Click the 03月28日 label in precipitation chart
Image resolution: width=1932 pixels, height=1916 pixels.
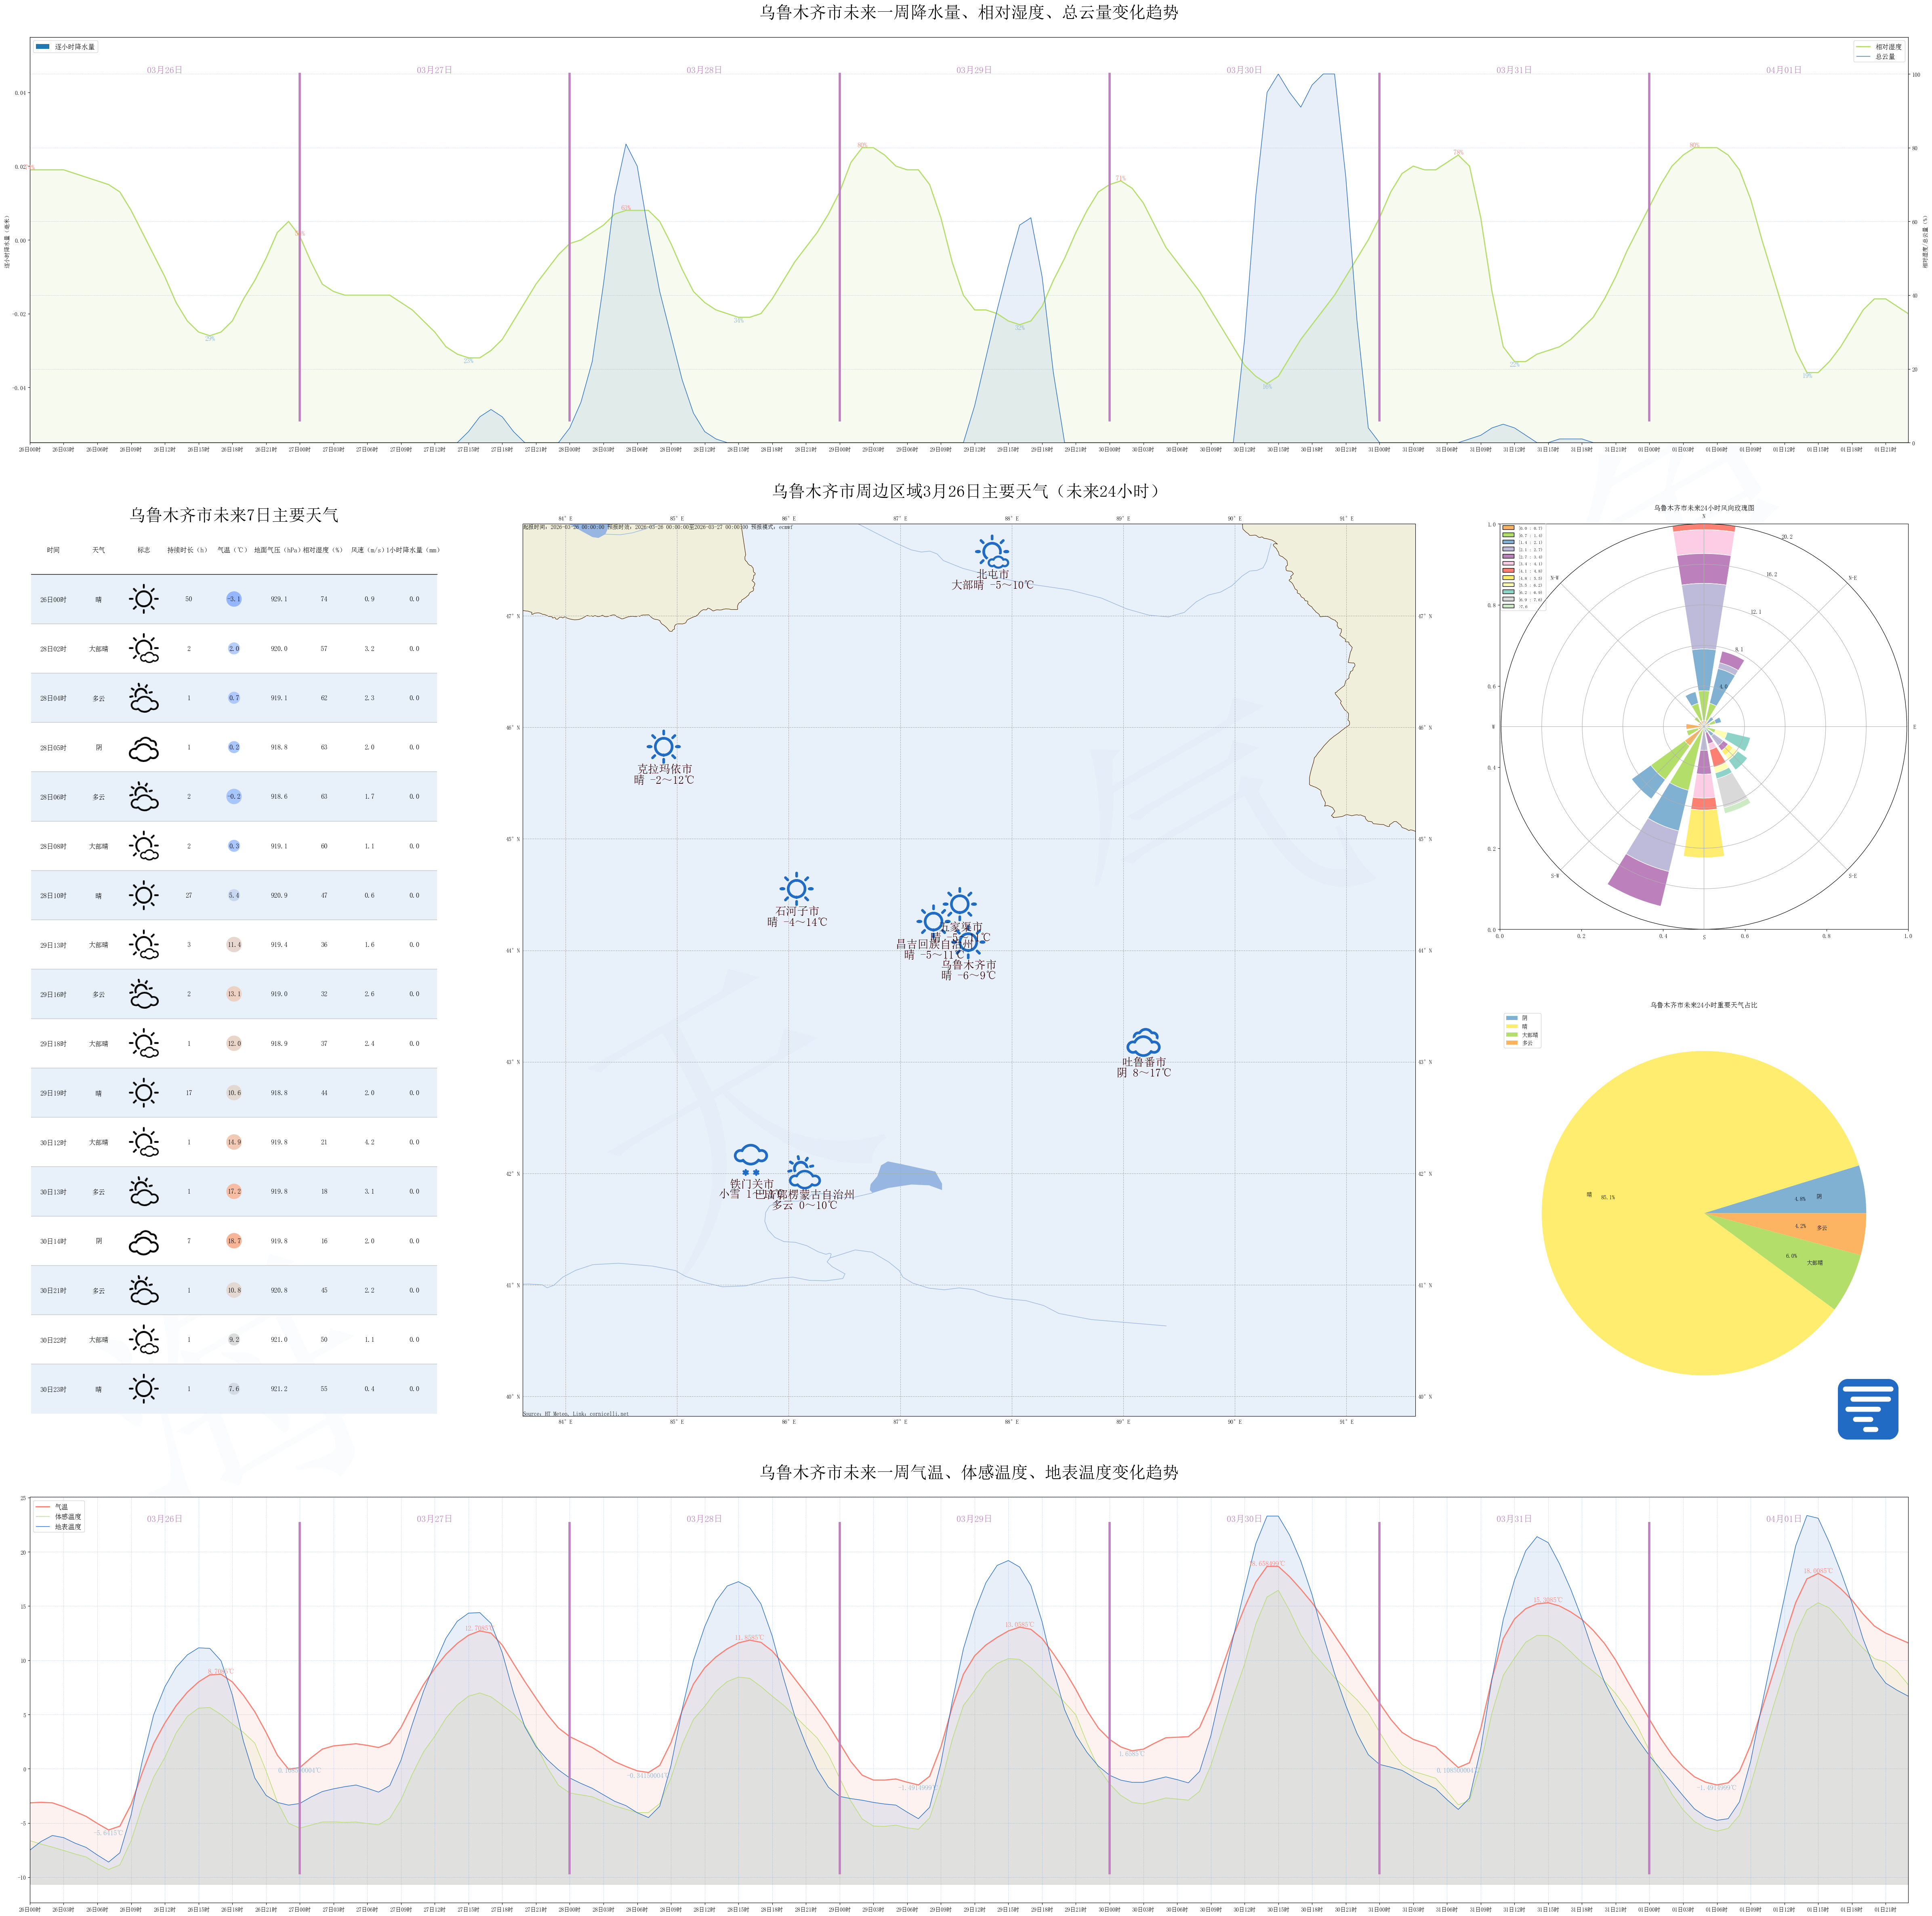[x=704, y=70]
